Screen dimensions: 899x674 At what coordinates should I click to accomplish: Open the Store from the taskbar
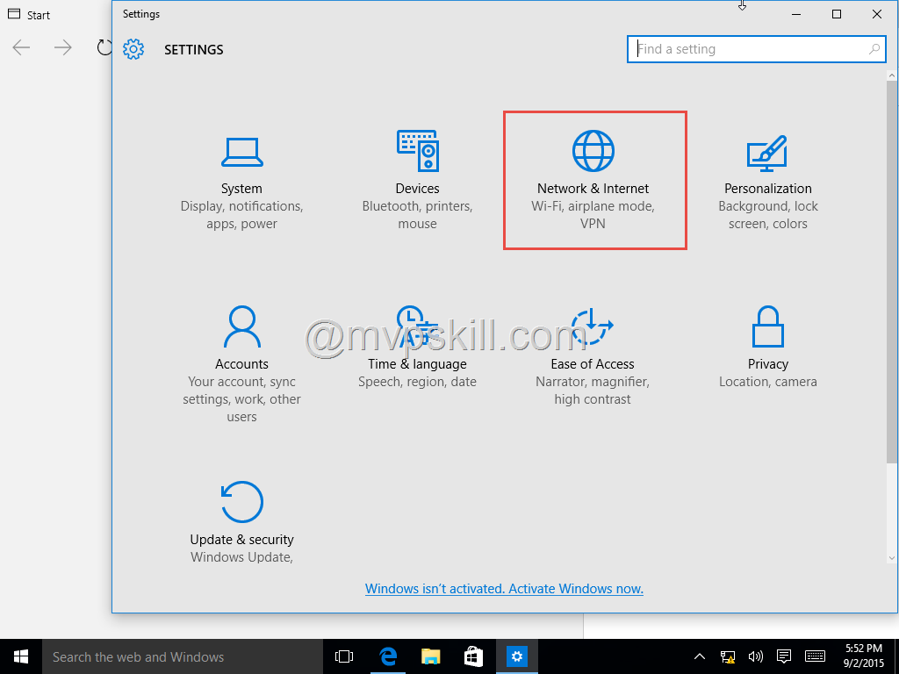[473, 656]
